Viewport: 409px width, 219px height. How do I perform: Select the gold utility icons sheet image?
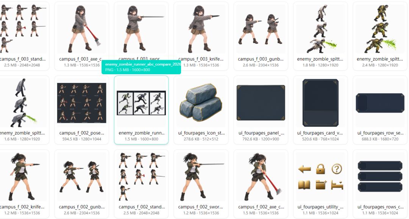(320, 177)
